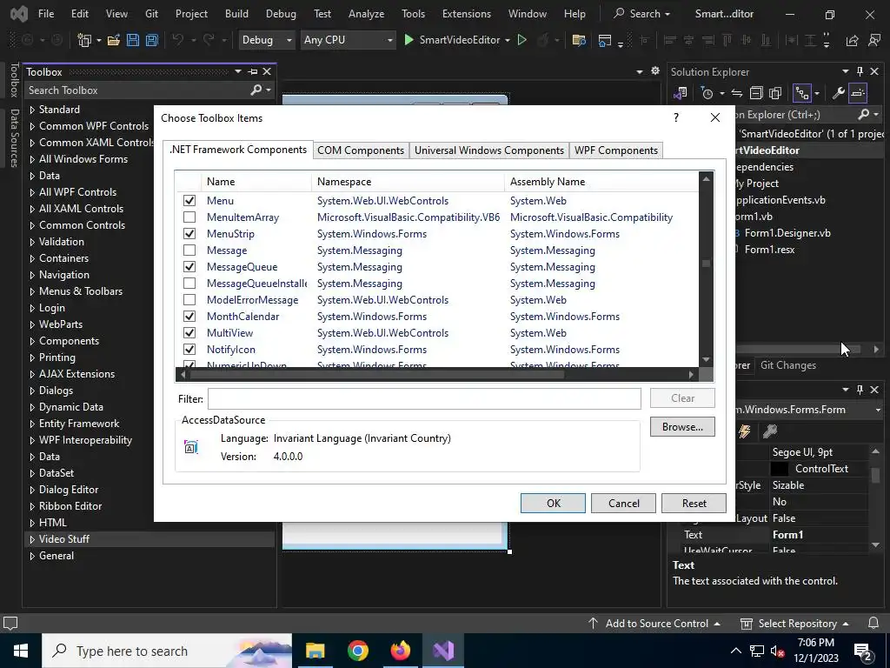Click the Pending Changes filter clock icon
The height and width of the screenshot is (668, 890).
click(x=707, y=93)
